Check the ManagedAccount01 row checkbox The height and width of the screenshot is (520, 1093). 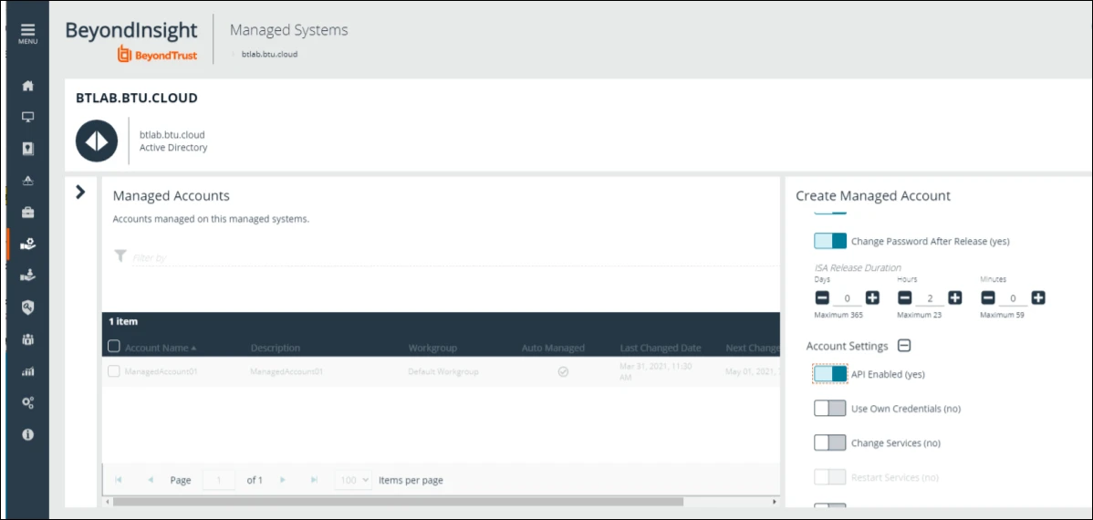coord(114,371)
